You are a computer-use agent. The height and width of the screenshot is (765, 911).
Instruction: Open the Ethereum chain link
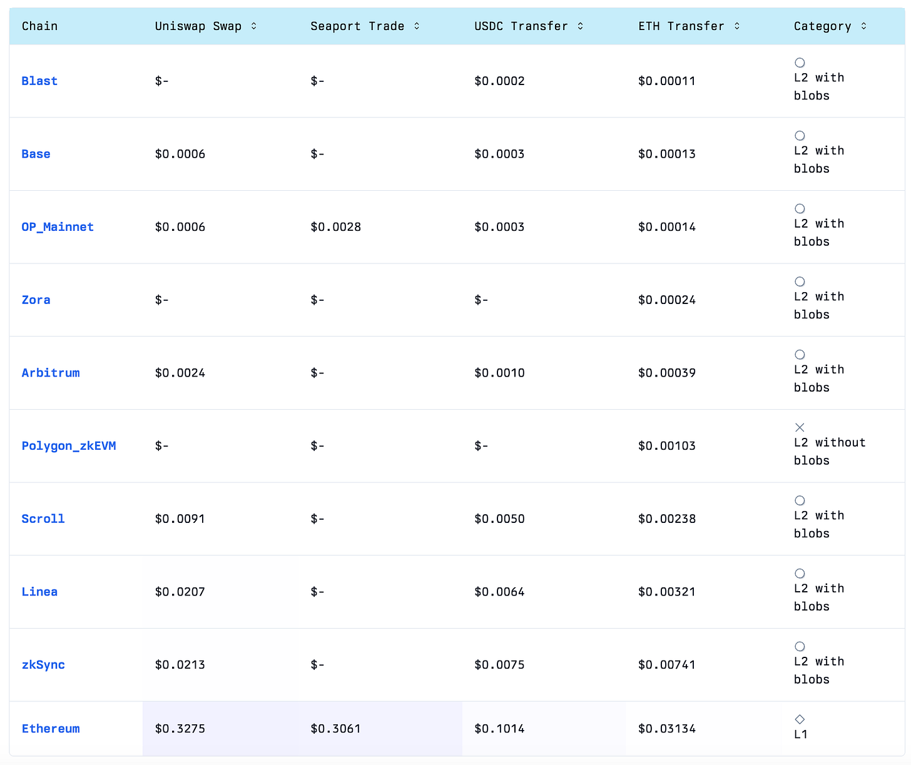pos(51,729)
